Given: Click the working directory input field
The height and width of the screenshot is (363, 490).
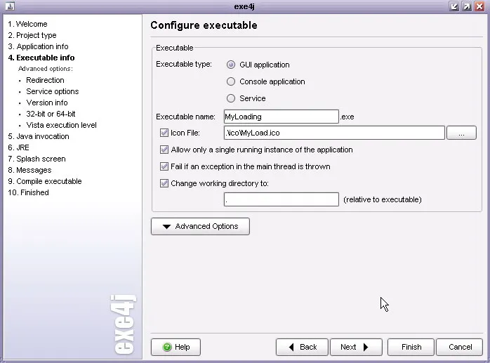Looking at the screenshot, I should tap(282, 199).
